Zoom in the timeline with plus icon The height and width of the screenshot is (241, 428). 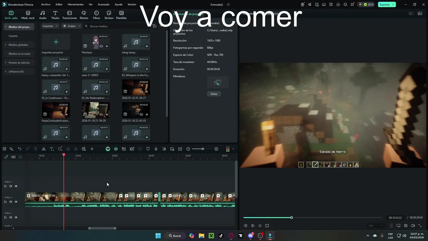[216, 149]
